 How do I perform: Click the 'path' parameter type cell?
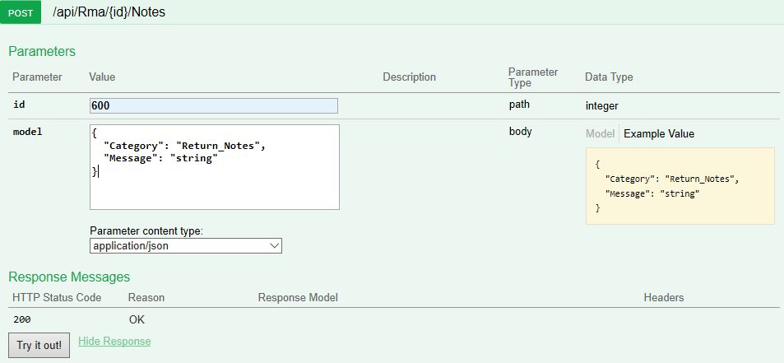[x=519, y=105]
